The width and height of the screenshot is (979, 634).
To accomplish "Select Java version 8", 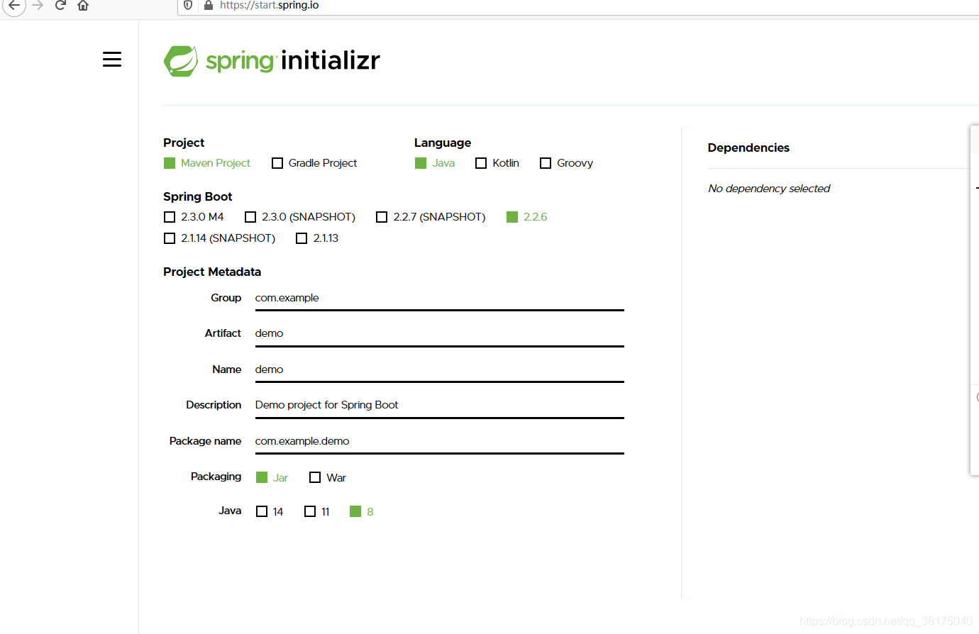I will (x=362, y=512).
